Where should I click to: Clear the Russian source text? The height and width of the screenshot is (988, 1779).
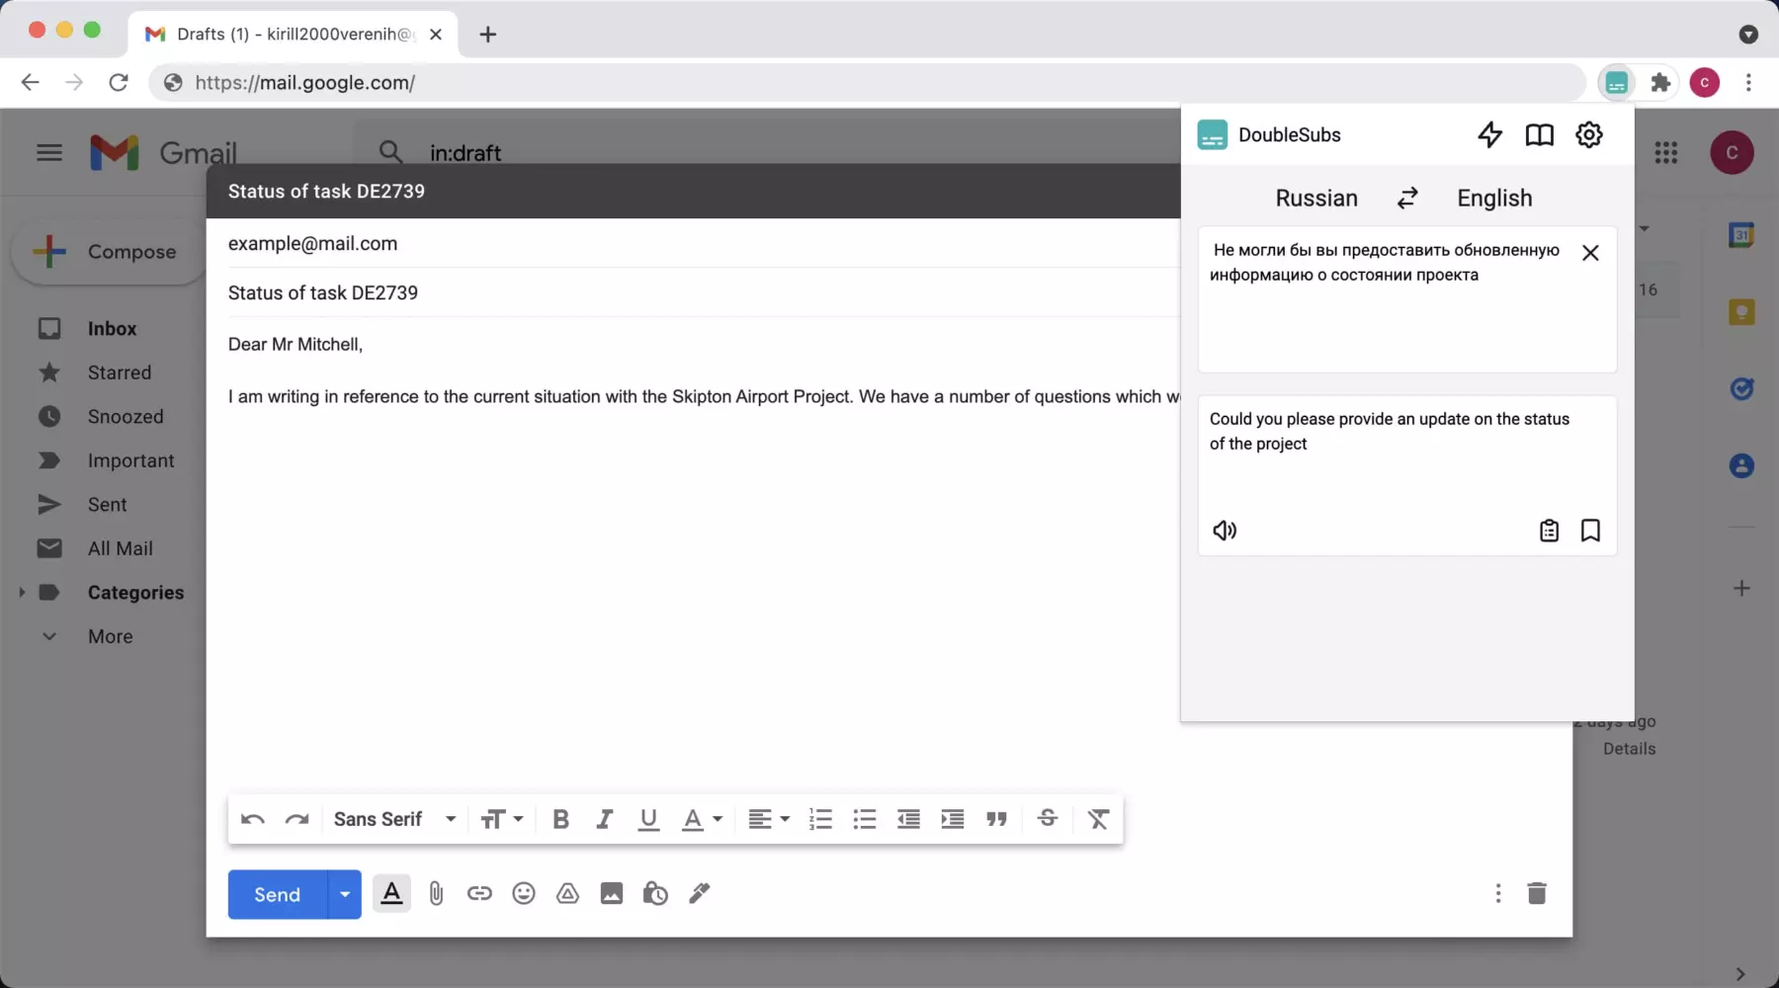click(1590, 253)
